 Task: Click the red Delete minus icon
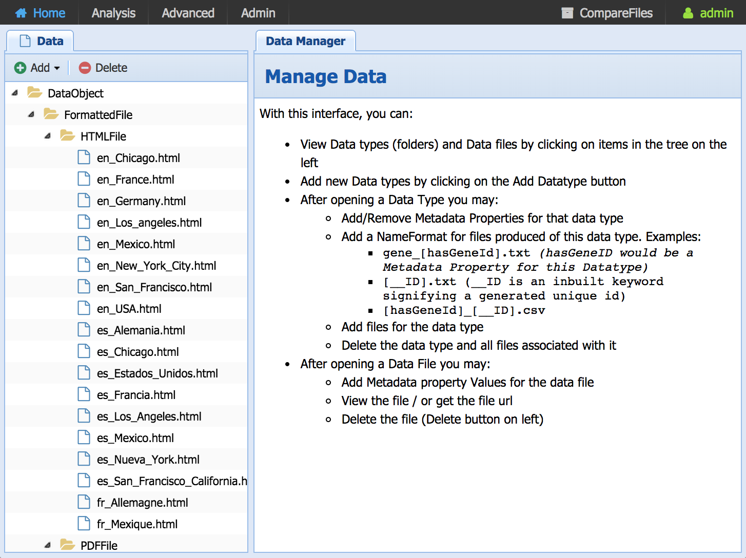point(85,68)
